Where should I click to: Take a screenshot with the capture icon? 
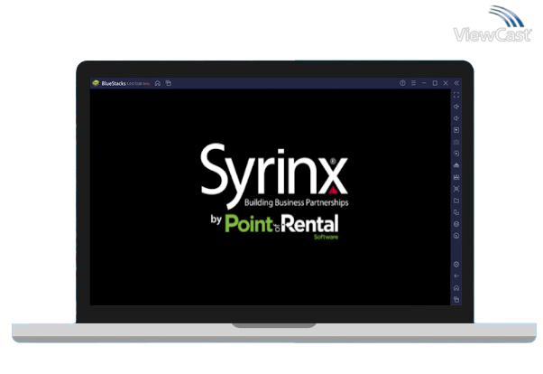click(456, 189)
